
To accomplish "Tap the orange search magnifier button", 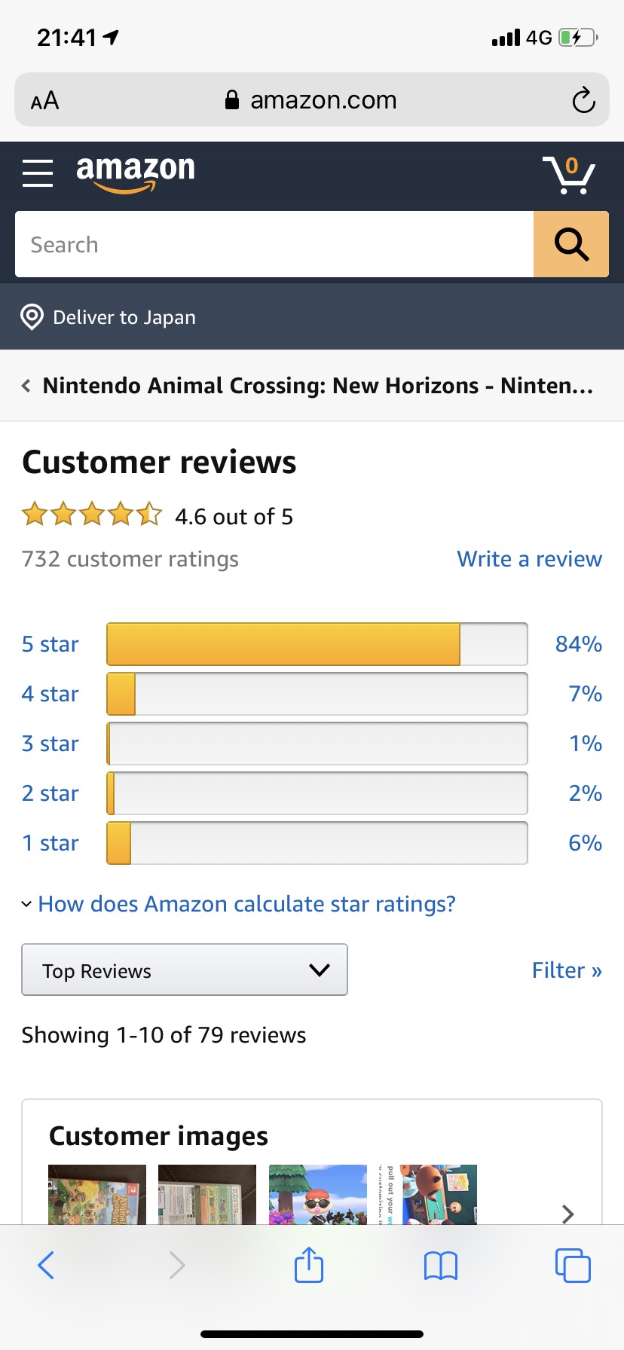I will click(571, 244).
